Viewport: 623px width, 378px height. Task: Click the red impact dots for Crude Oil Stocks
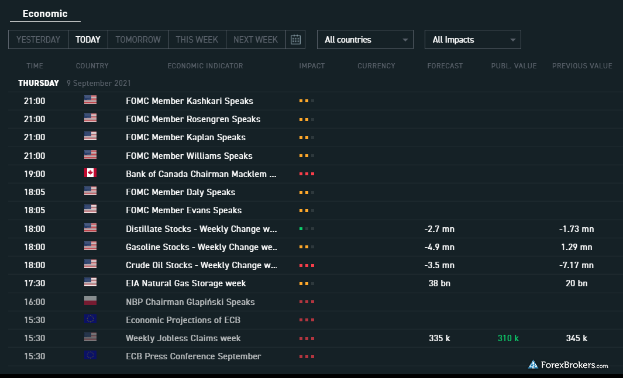point(307,265)
